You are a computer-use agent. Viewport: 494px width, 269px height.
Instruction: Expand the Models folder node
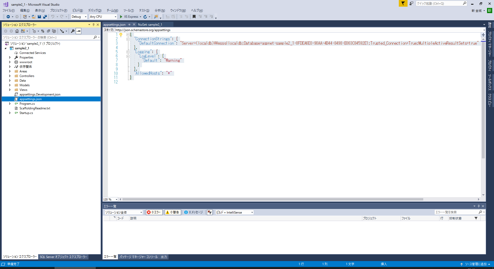(x=10, y=85)
